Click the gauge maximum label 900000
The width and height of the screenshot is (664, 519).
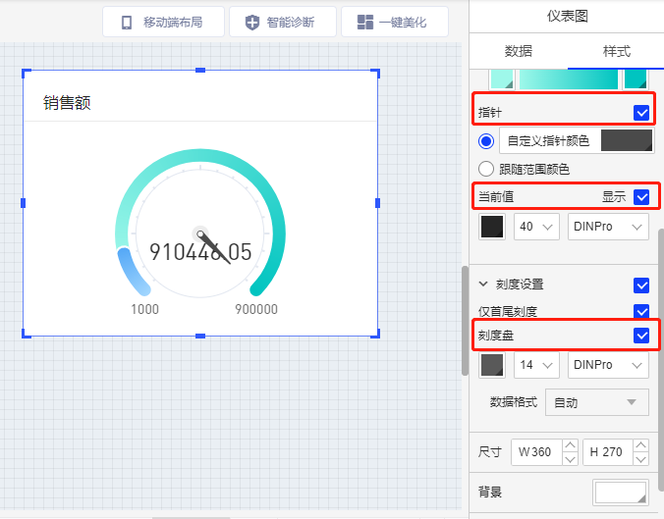pyautogui.click(x=256, y=309)
